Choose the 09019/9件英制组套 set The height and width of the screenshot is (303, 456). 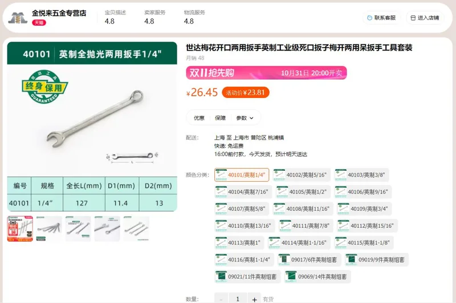(x=377, y=259)
